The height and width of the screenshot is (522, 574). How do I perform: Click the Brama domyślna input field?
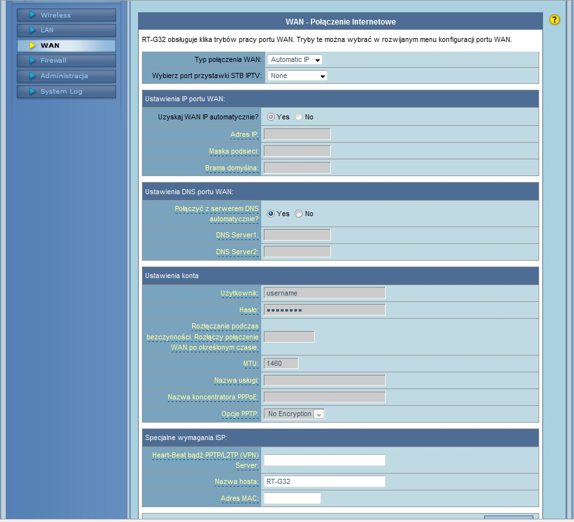(297, 168)
